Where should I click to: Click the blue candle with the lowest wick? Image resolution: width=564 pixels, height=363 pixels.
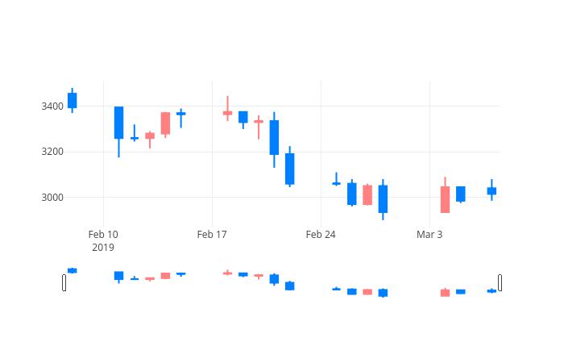click(x=383, y=199)
